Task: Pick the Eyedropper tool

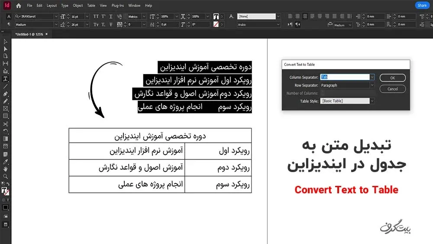Action: pyautogui.click(x=5, y=162)
